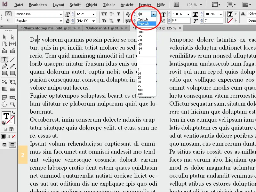The image size is (256, 192).
Task: Select the Gradient Swatch tool
Action: point(4,89)
